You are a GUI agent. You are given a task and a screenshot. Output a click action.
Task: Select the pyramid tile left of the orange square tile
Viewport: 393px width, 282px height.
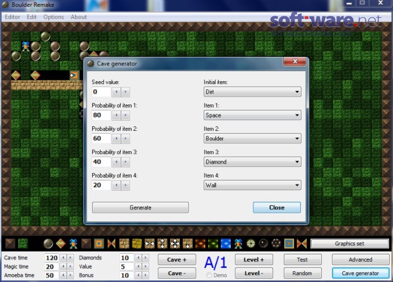[86, 243]
